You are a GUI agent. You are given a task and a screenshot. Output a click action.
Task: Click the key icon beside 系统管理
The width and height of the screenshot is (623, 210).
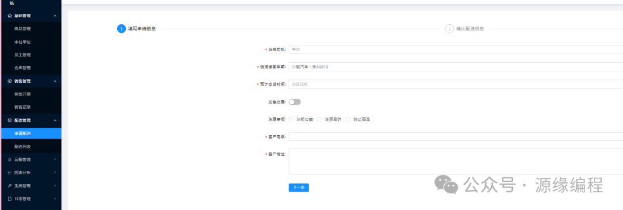tap(10, 186)
